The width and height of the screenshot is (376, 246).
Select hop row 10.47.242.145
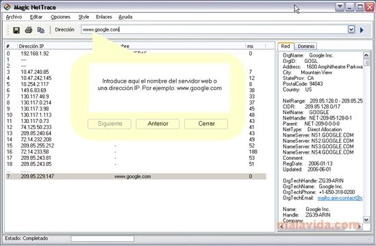pyautogui.click(x=136, y=78)
